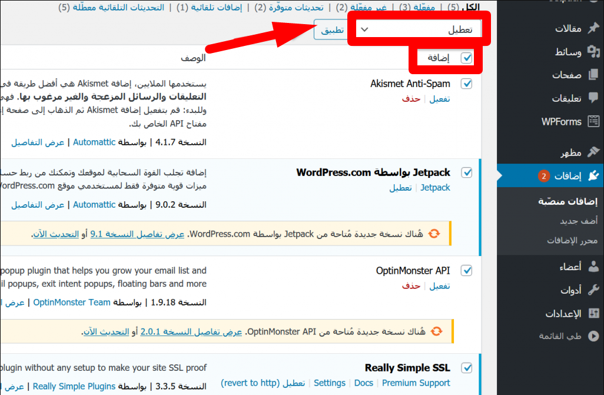Click التحديث الآن in OptinMonster API notice
Image resolution: width=604 pixels, height=395 pixels.
pos(107,331)
